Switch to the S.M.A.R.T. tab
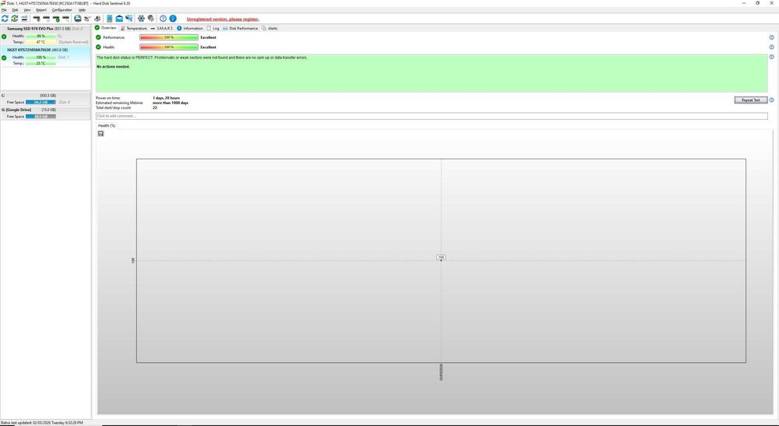The image size is (779, 426). [x=162, y=28]
